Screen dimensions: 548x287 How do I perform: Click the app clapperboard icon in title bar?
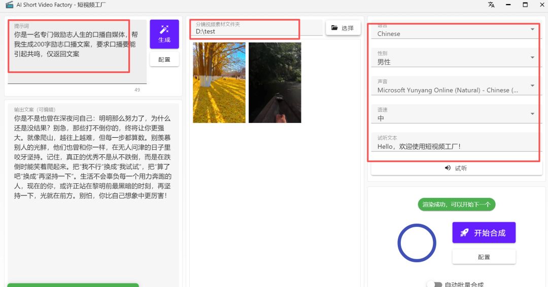click(x=9, y=5)
